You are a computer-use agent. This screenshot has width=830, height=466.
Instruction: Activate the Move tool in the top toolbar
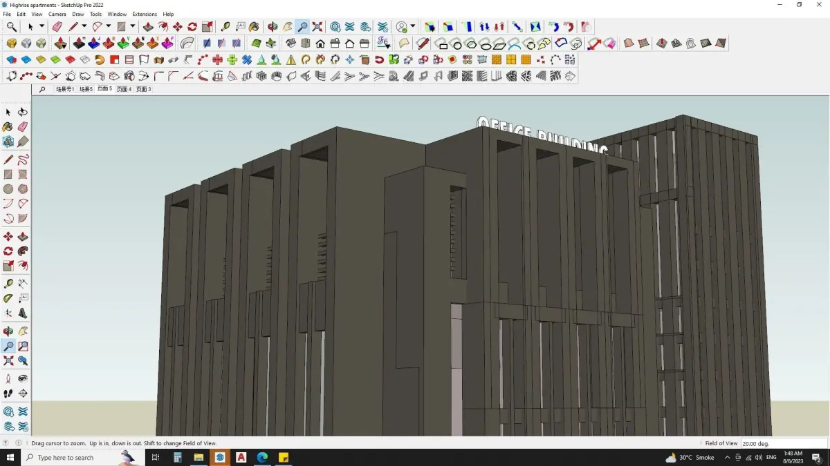(178, 27)
